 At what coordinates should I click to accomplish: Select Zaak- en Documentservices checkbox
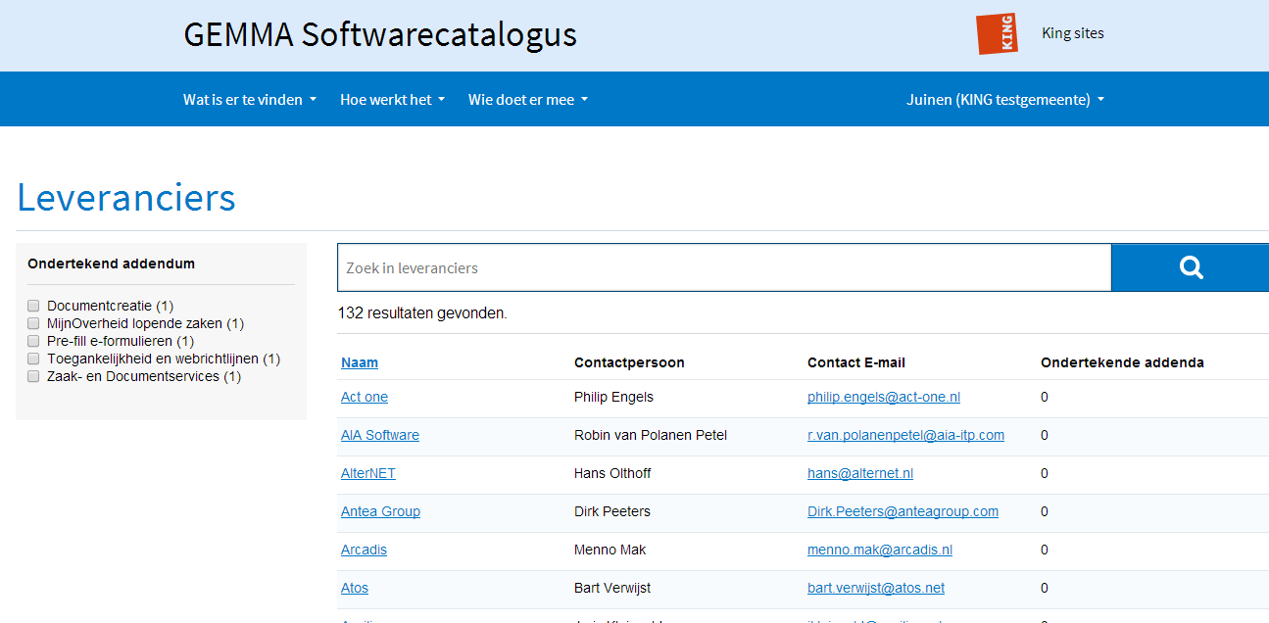tap(33, 376)
